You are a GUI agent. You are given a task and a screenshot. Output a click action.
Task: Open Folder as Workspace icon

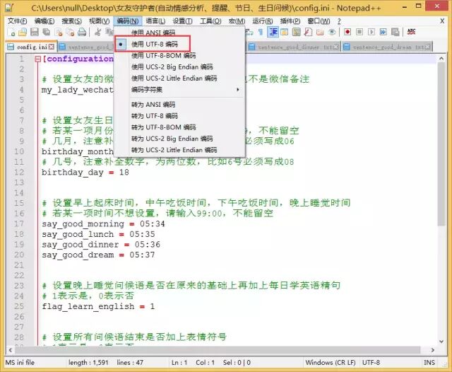pos(320,32)
